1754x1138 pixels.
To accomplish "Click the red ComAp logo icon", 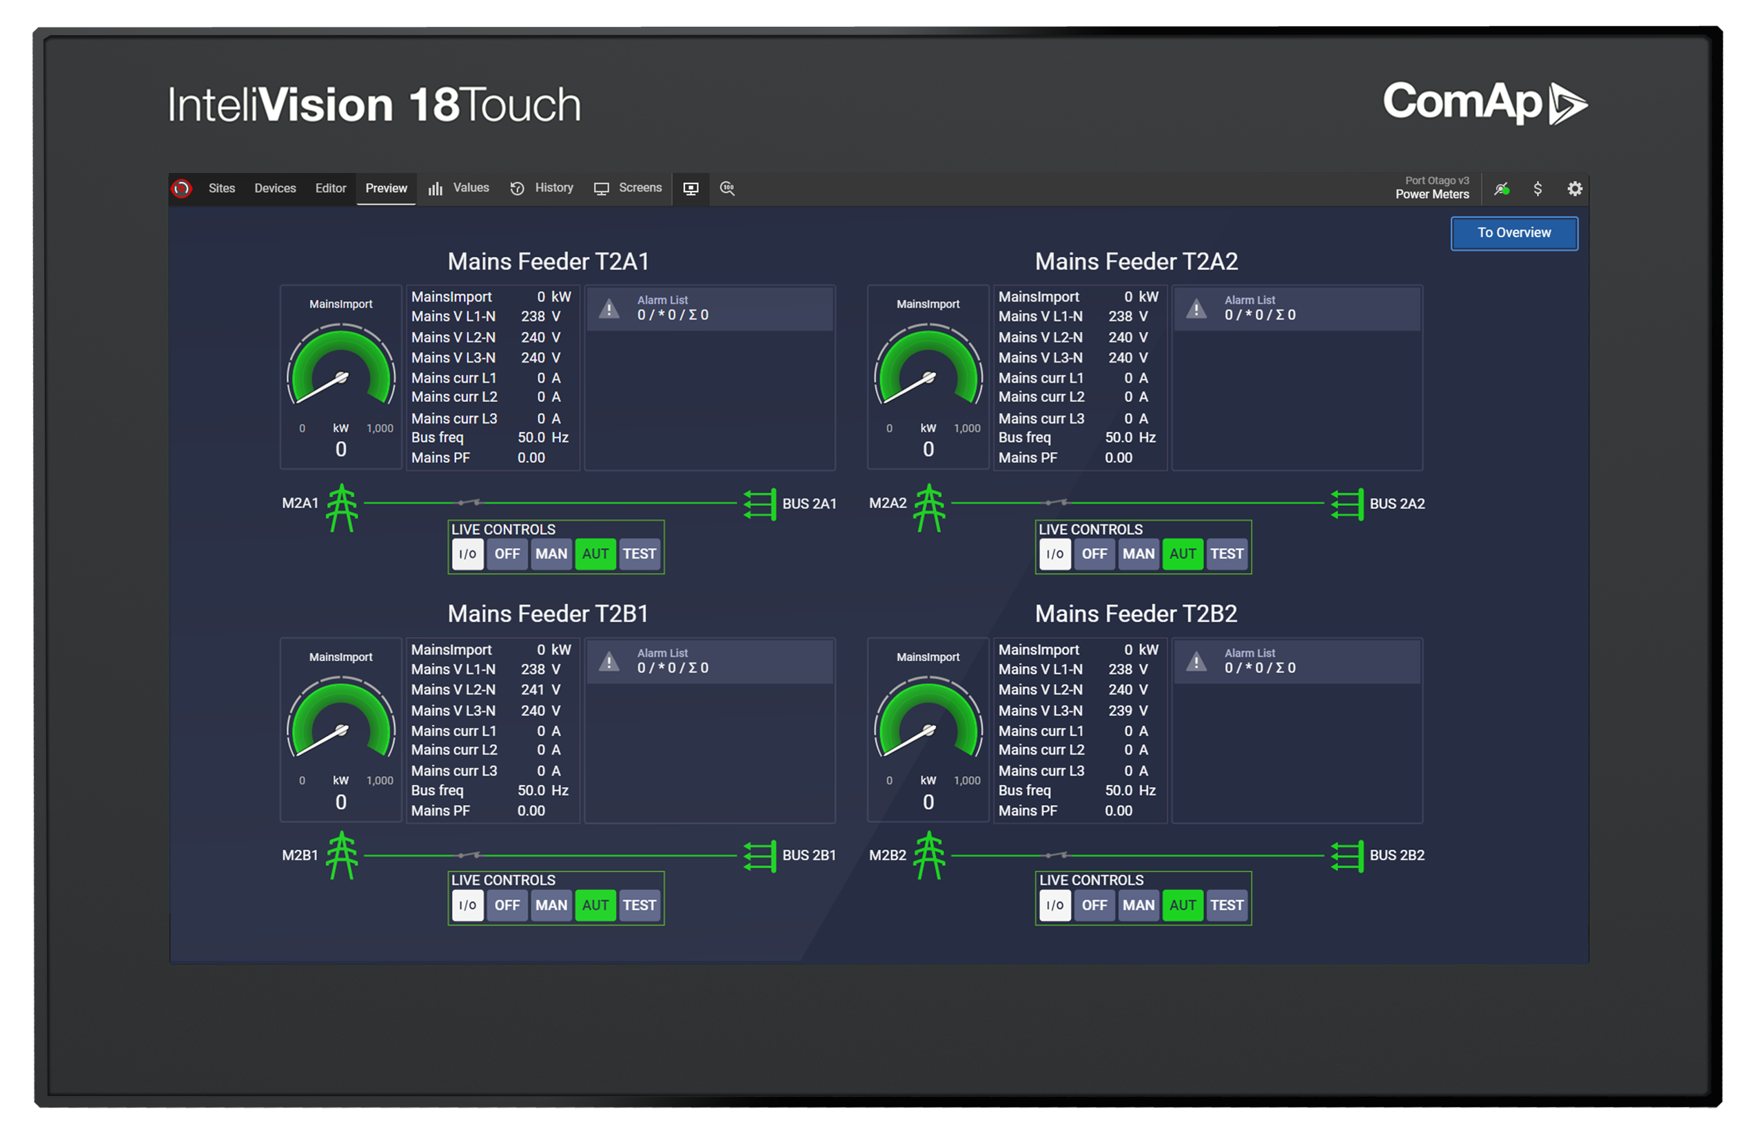I will (x=181, y=189).
